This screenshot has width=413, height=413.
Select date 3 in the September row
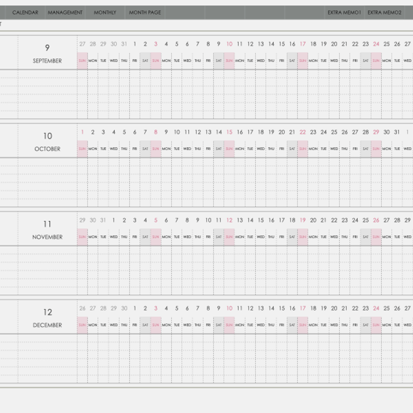point(156,44)
